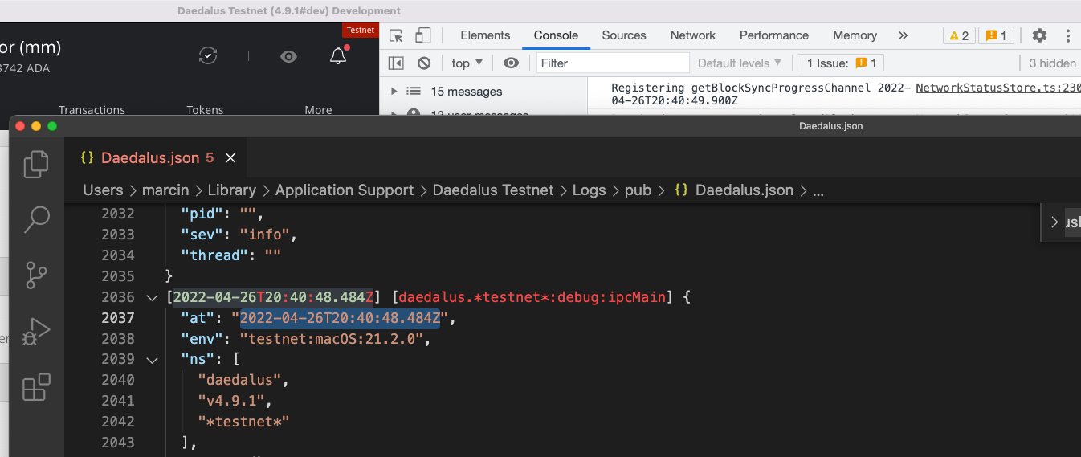Select the Console tab in DevTools
1081x457 pixels.
[x=556, y=35]
